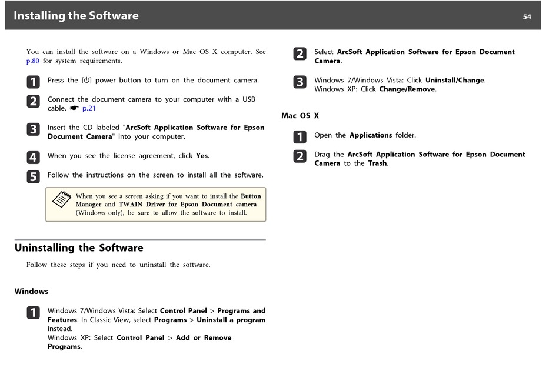Open the p.80 system requirements link
This screenshot has width=559, height=388.
pos(32,61)
